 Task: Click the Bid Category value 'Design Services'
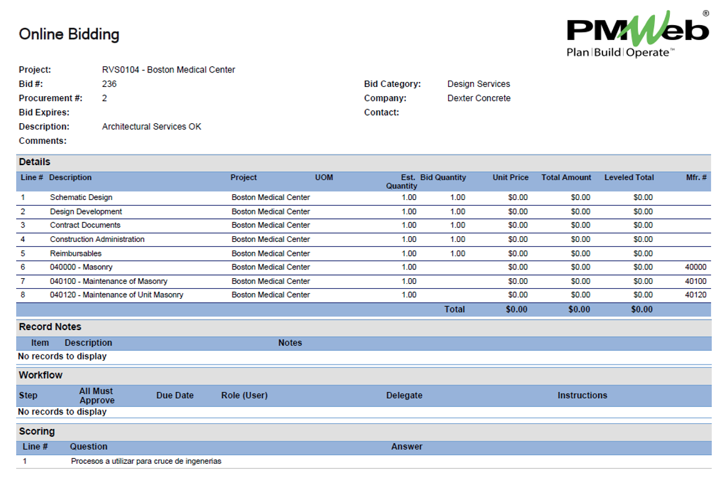479,84
